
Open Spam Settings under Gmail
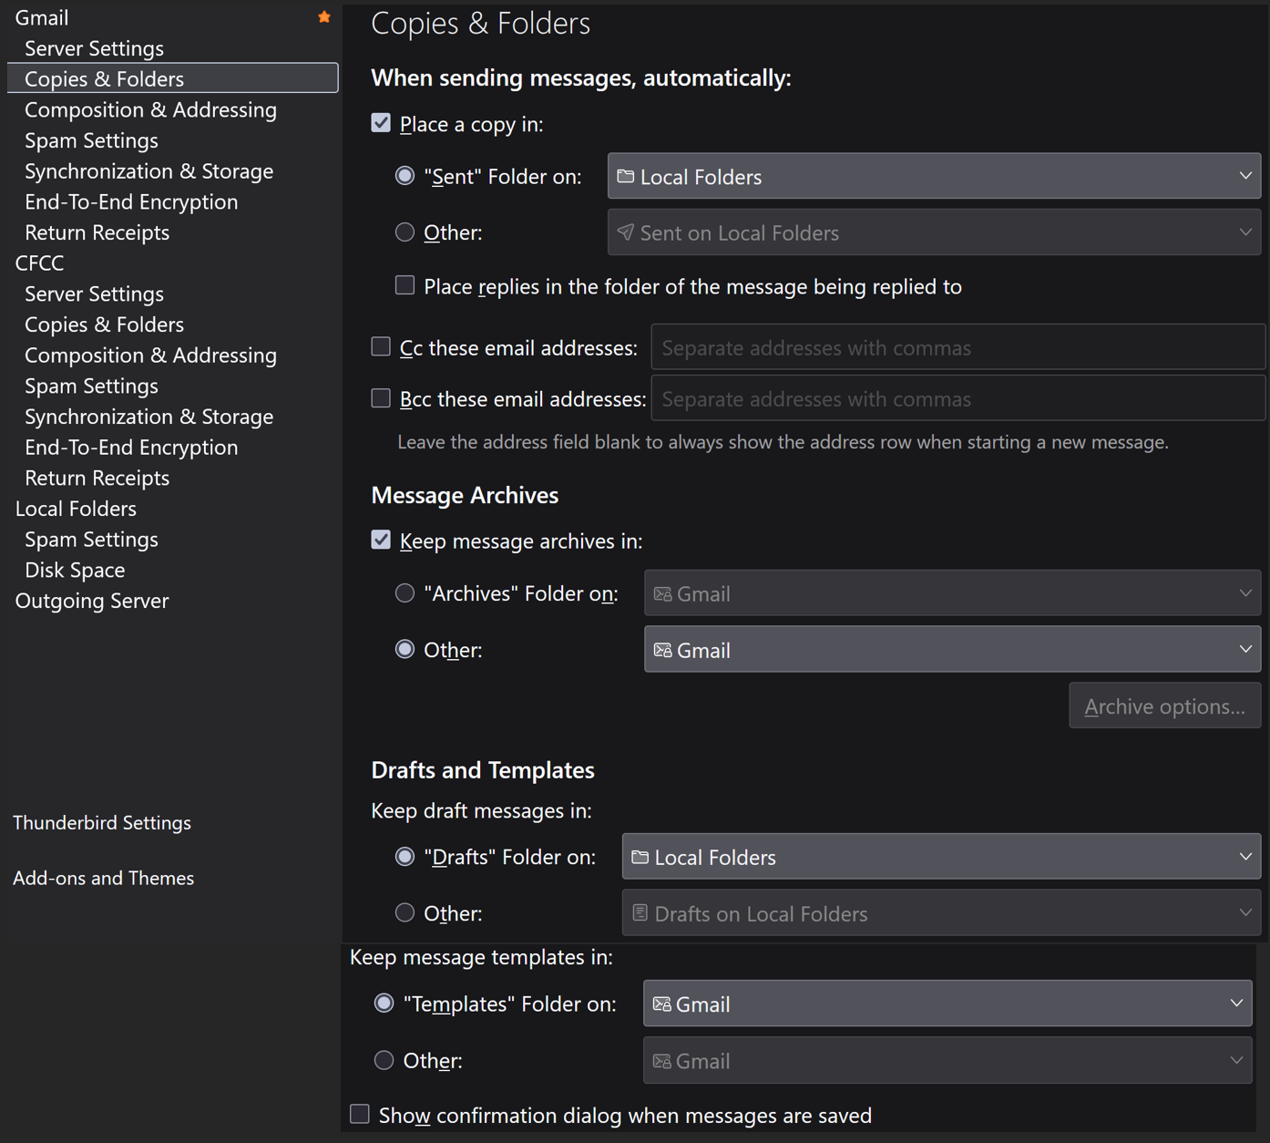91,140
